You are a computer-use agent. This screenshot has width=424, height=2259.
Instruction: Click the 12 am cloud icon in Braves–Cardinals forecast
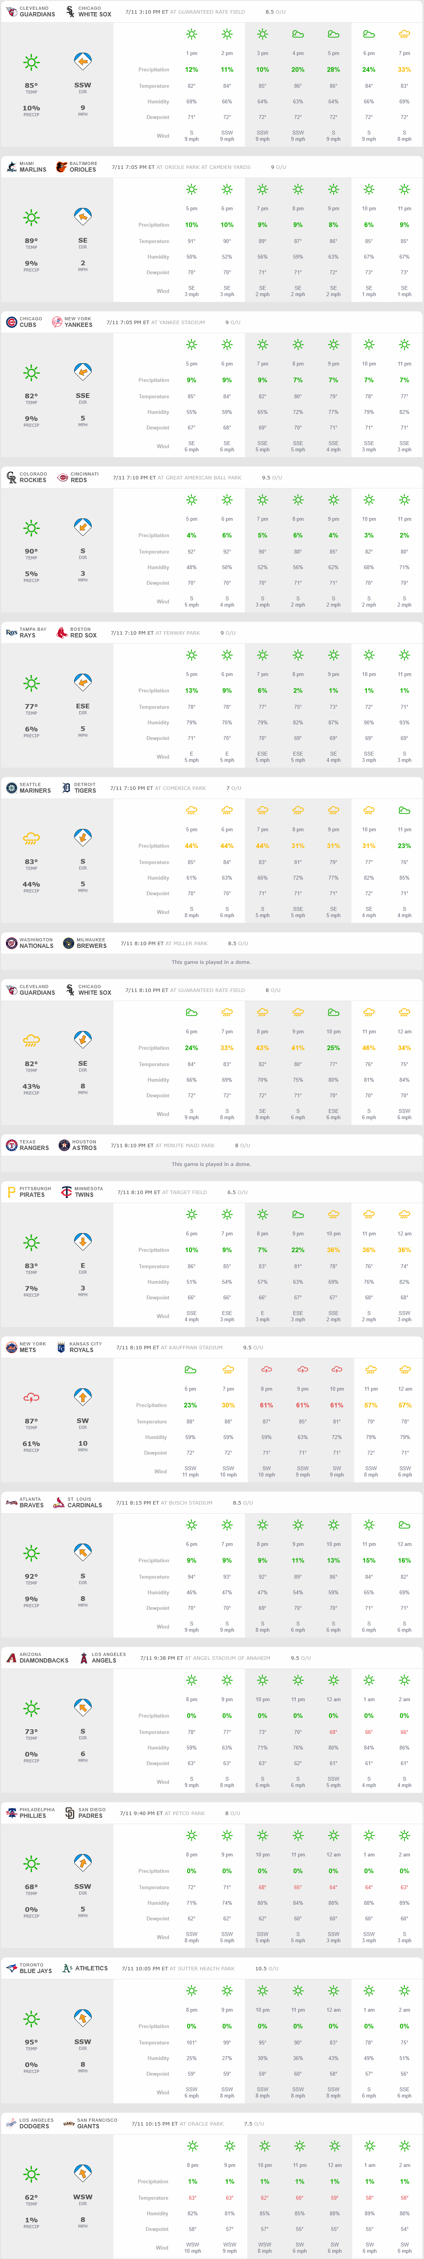404,1525
